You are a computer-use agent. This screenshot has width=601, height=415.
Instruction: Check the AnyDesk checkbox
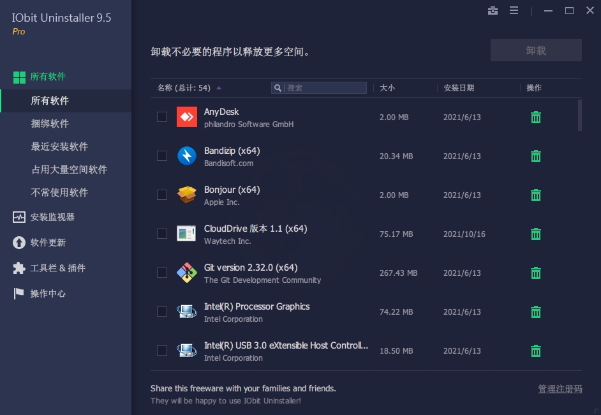coord(162,117)
